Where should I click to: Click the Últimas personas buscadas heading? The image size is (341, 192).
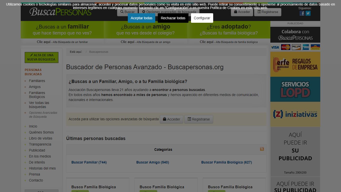point(96,138)
